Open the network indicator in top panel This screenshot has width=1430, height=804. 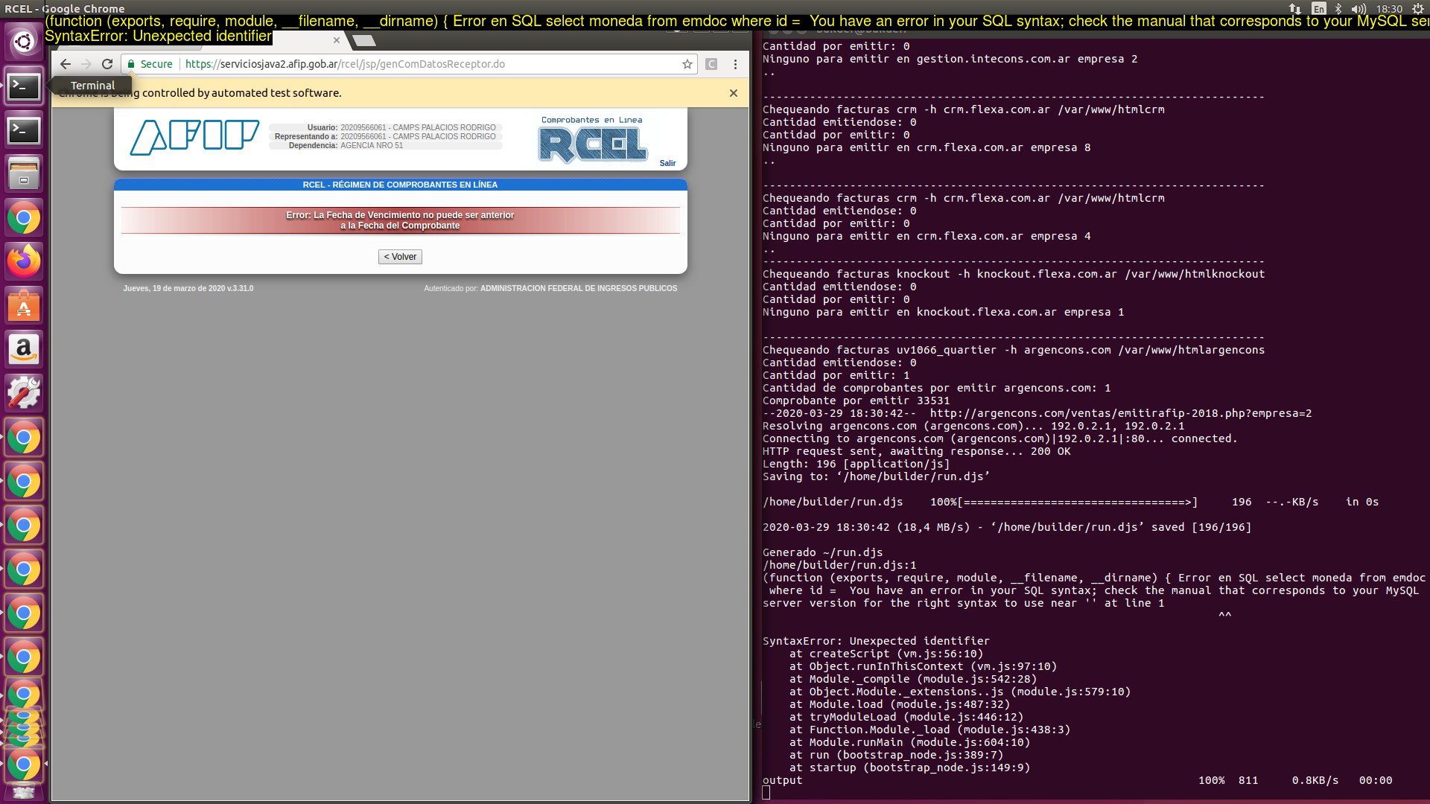[x=1295, y=9]
